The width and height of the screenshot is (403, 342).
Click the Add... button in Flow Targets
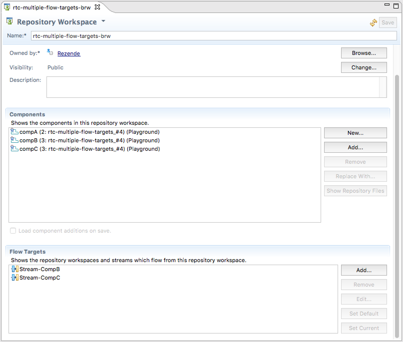tap(364, 270)
